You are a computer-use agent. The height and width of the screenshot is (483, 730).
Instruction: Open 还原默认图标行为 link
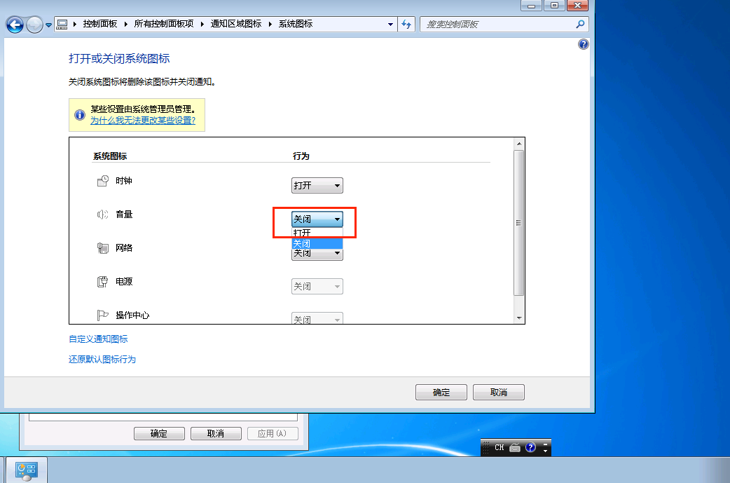[102, 359]
